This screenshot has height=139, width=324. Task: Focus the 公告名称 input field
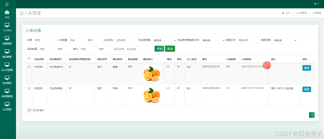125,40
